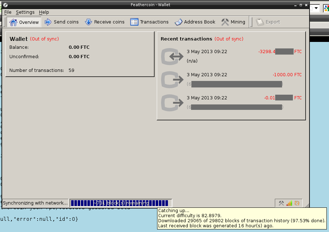Click the "-1000.00 FTC" amount
Viewport: 329px width, 232px height.
pos(287,75)
